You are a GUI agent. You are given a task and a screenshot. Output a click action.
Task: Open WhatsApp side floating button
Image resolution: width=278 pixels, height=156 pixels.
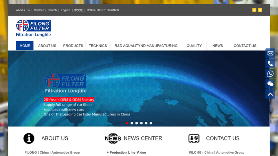(x=270, y=74)
